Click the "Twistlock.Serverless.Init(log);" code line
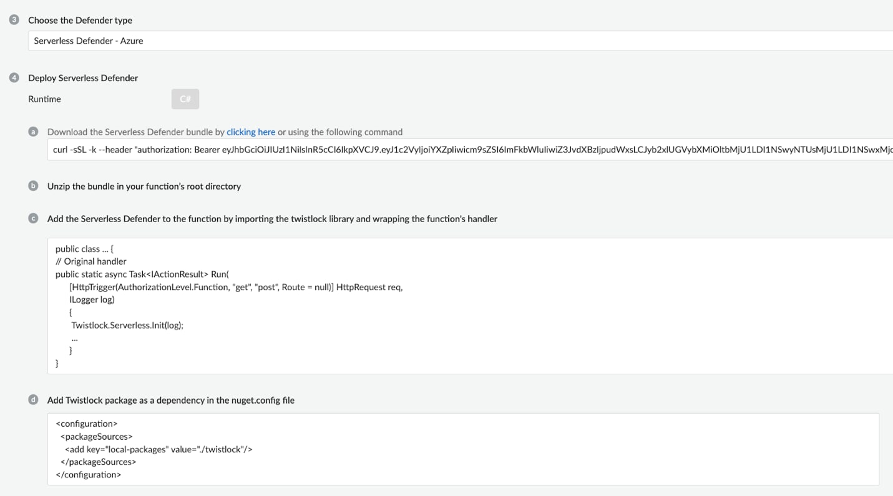Viewport: 893px width, 496px height. click(127, 325)
